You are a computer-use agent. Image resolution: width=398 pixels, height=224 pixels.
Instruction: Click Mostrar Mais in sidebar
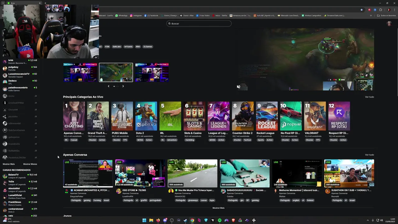coord(9,164)
